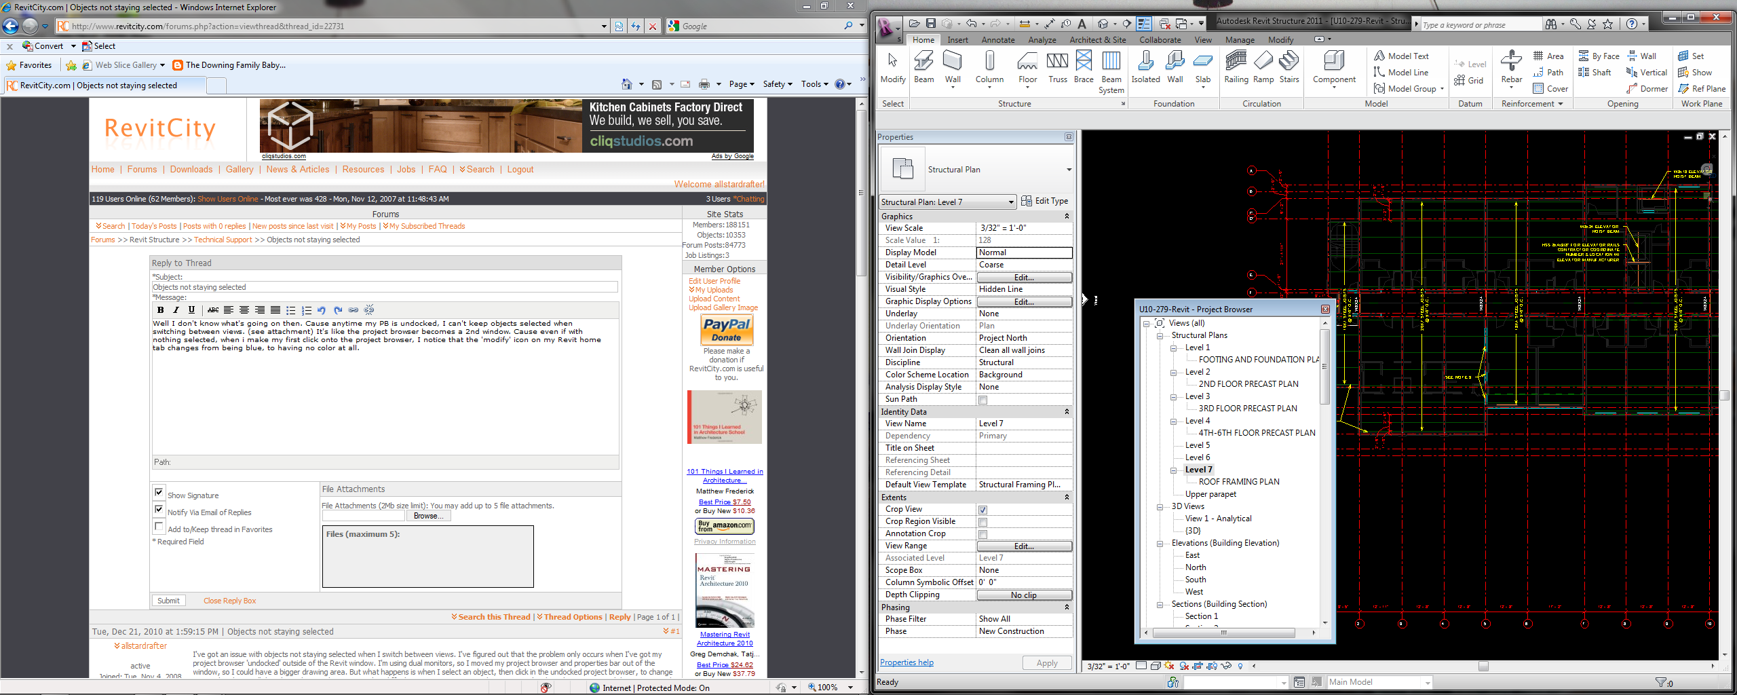Open the Structural Plan: Level 7 dropdown

[x=1010, y=202]
